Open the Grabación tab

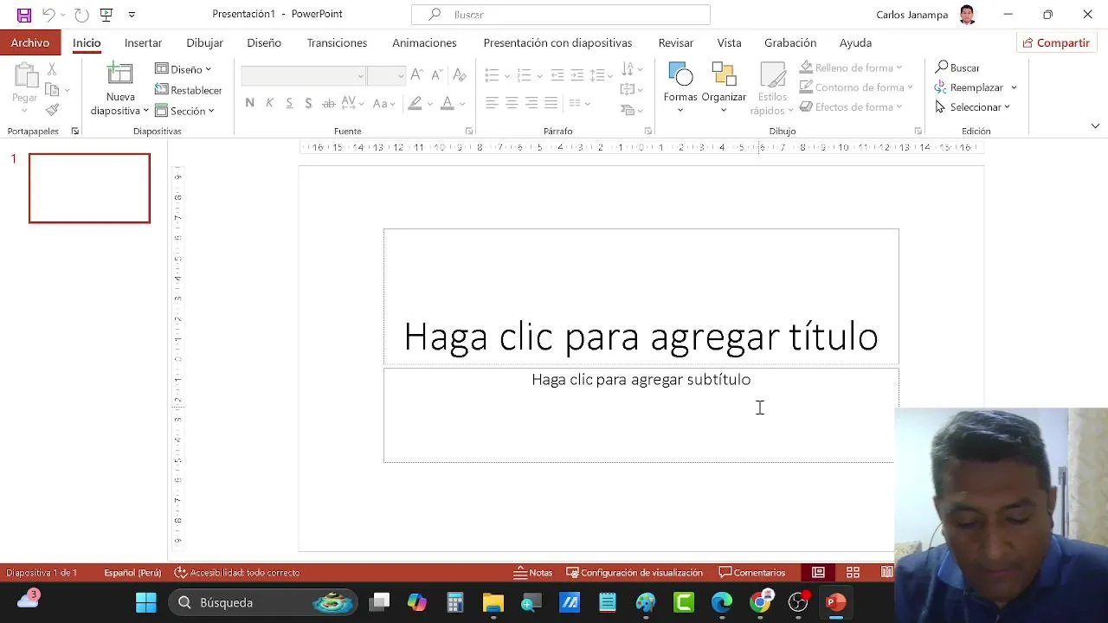coord(790,42)
